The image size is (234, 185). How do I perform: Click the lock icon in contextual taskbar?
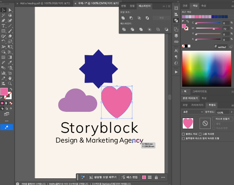(x=156, y=178)
